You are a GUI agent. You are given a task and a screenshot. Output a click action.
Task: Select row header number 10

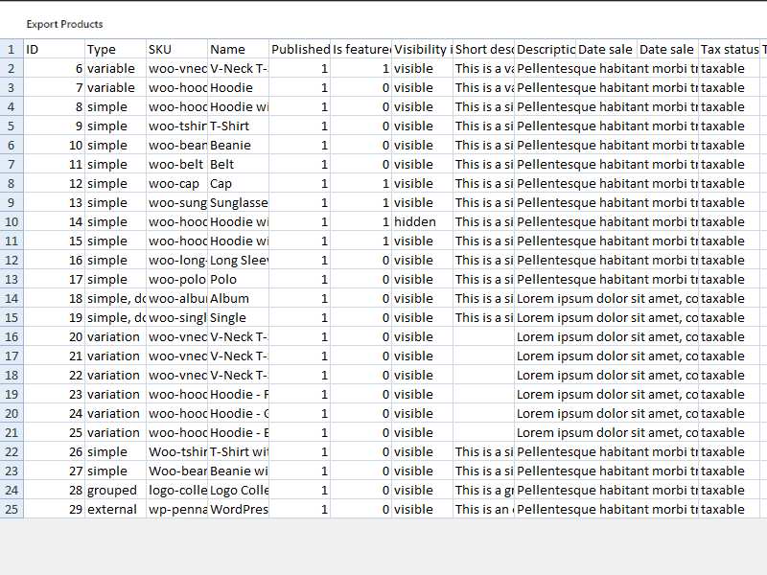click(12, 221)
